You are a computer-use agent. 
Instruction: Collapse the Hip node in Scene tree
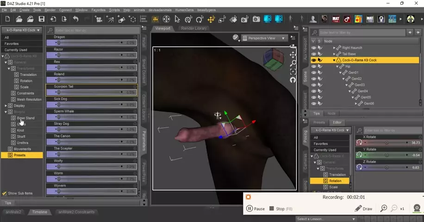[337, 67]
